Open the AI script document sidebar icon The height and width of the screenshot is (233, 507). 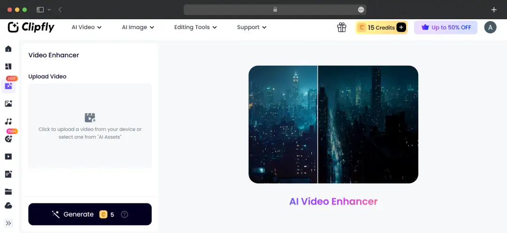point(8,174)
